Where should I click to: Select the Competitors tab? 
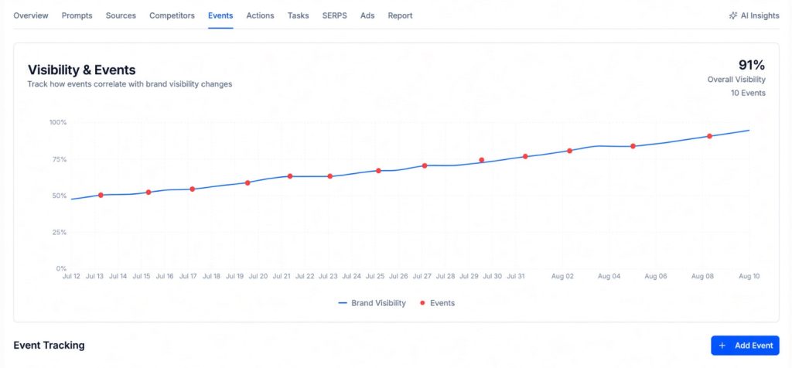tap(172, 15)
